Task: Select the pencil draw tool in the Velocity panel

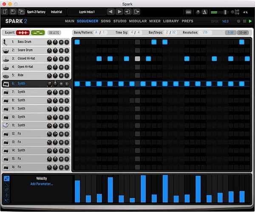Action: tap(6, 179)
